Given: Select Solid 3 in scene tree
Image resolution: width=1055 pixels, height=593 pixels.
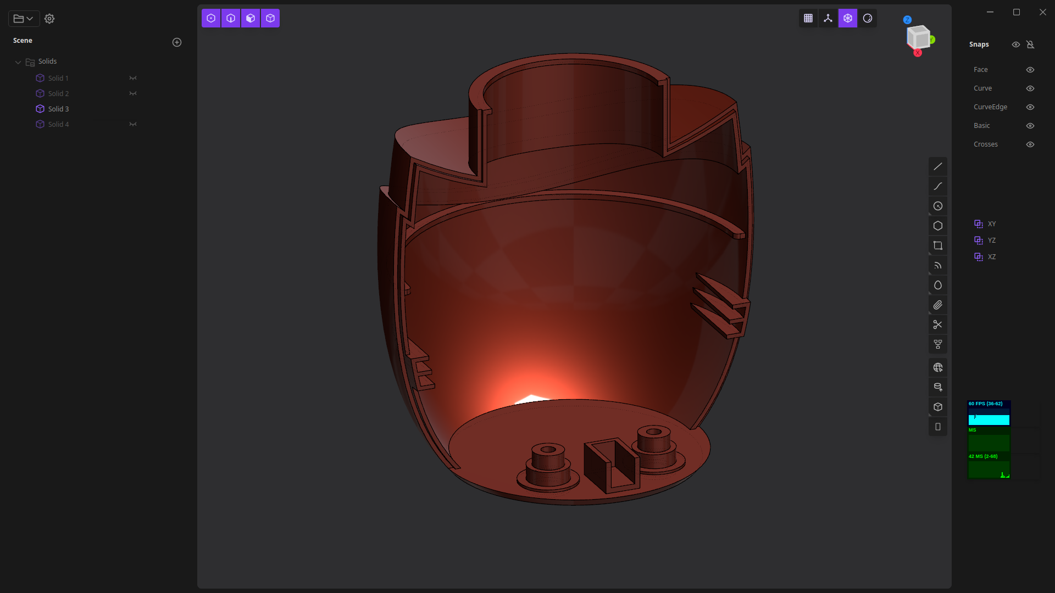Looking at the screenshot, I should (x=58, y=109).
